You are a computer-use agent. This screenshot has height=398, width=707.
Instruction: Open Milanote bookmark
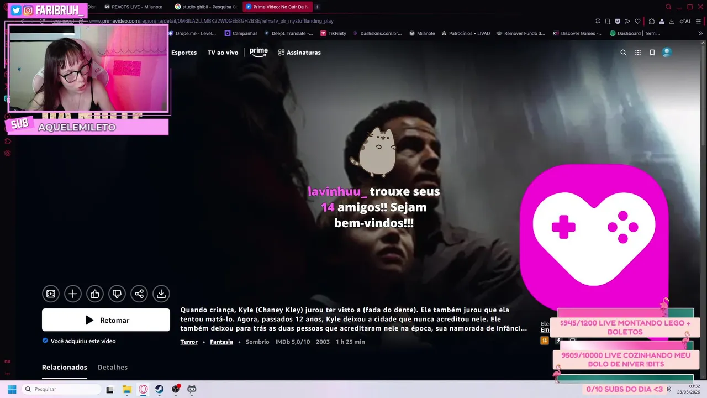pyautogui.click(x=422, y=33)
